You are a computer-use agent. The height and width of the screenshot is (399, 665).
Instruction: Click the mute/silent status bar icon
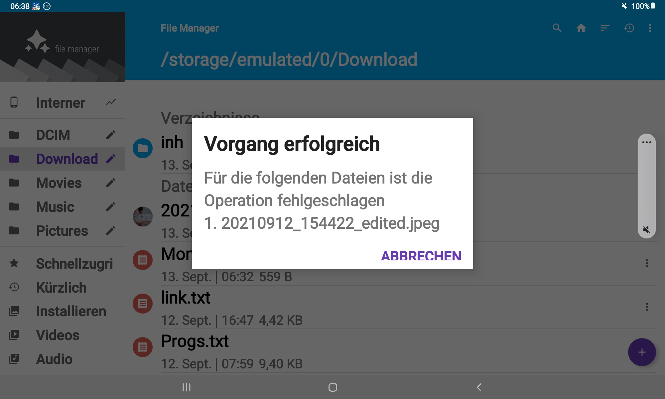[x=623, y=6]
